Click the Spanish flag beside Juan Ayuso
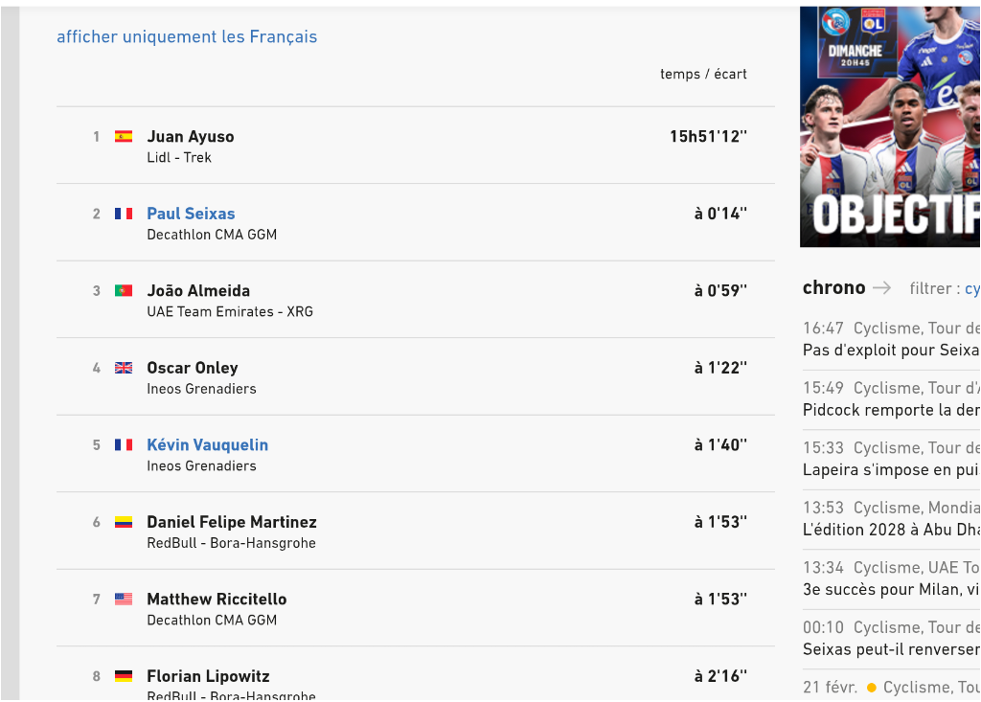 pyautogui.click(x=124, y=137)
